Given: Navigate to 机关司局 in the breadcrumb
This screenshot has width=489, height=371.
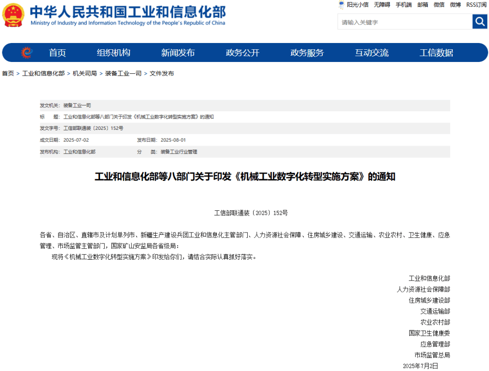Looking at the screenshot, I should [x=84, y=73].
